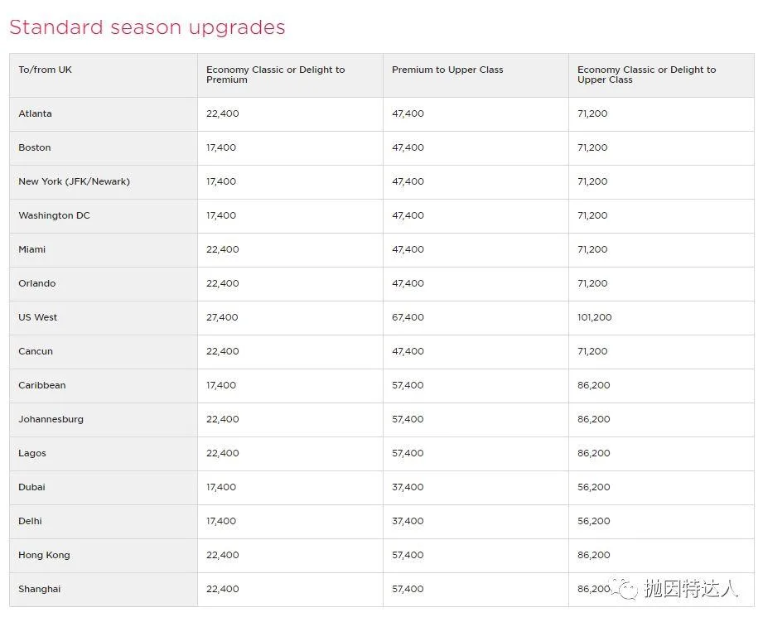Select the Orlando row label
763x622 pixels.
(x=37, y=283)
